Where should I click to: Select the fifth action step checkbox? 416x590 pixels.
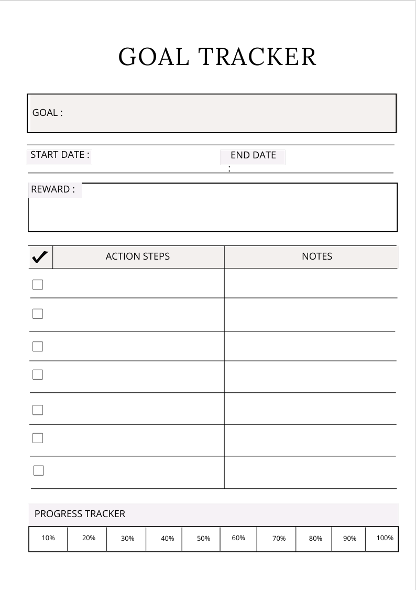point(38,410)
